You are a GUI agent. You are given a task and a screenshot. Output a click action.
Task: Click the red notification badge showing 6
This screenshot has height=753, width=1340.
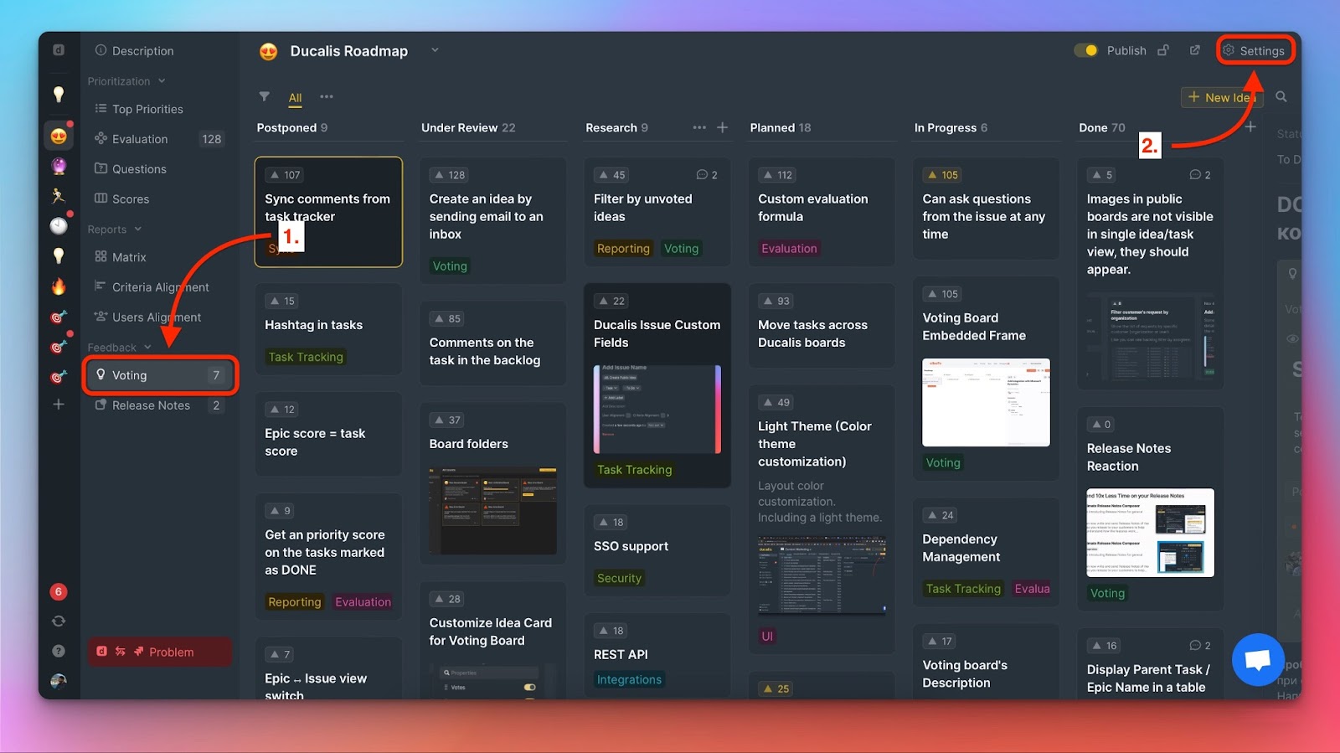tap(59, 591)
